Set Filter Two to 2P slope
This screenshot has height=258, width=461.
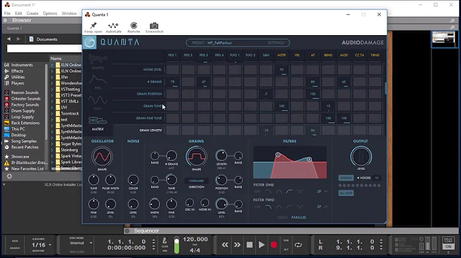[x=319, y=207]
